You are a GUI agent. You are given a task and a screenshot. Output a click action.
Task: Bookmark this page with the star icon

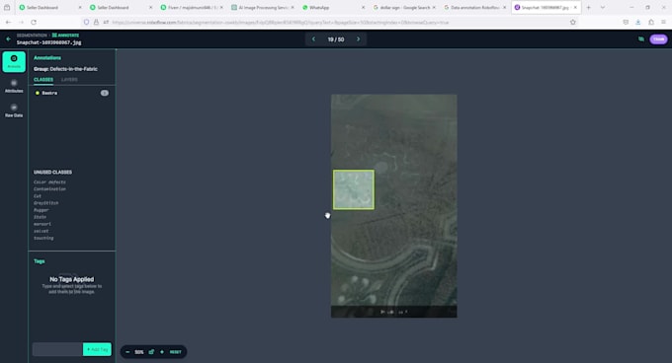(573, 23)
